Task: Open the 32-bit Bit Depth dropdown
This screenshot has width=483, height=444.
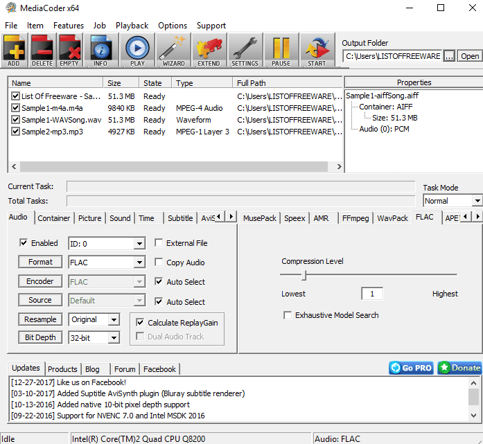Action: coord(114,338)
